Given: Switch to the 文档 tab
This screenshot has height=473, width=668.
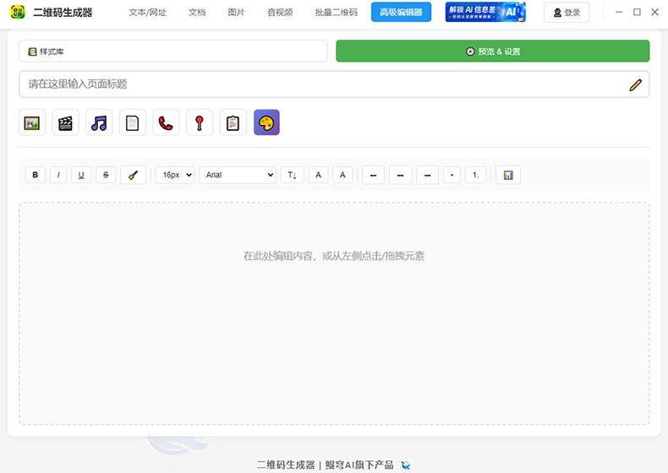Looking at the screenshot, I should 197,13.
